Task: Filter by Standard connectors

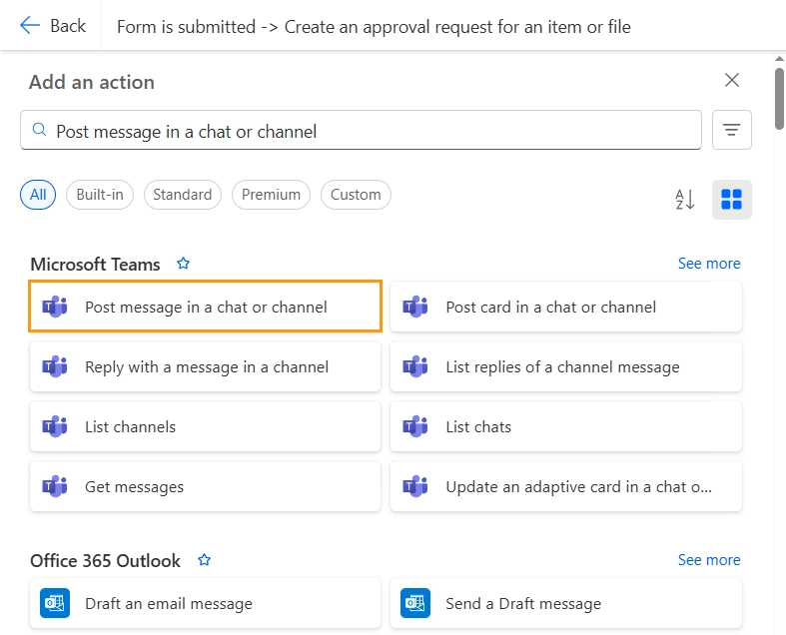Action: coord(183,195)
